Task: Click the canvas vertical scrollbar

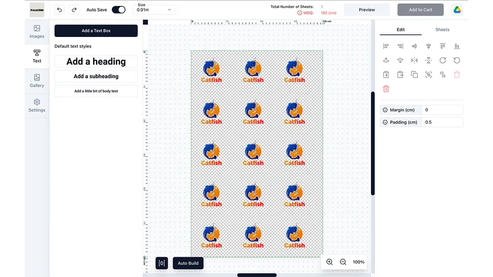Action: (x=373, y=143)
